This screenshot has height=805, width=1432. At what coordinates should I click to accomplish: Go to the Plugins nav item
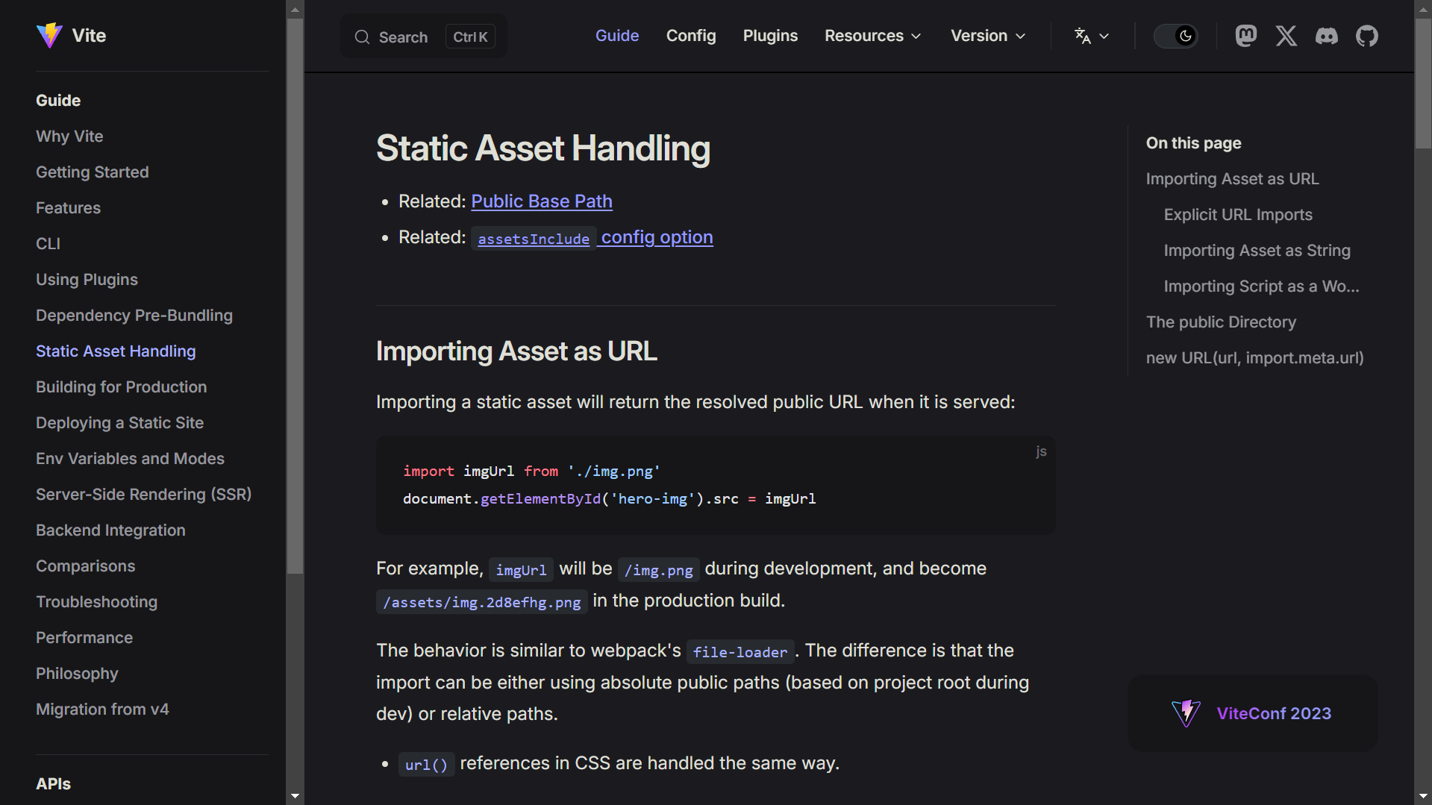(x=770, y=36)
